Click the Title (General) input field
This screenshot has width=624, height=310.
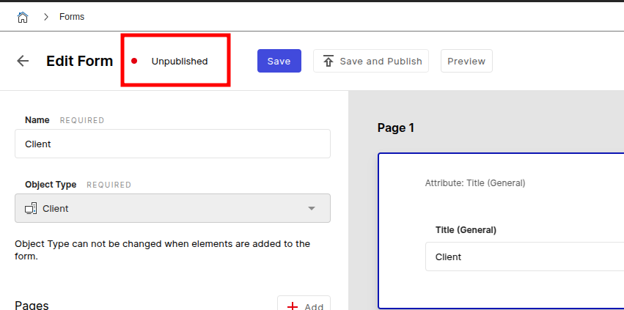524,257
